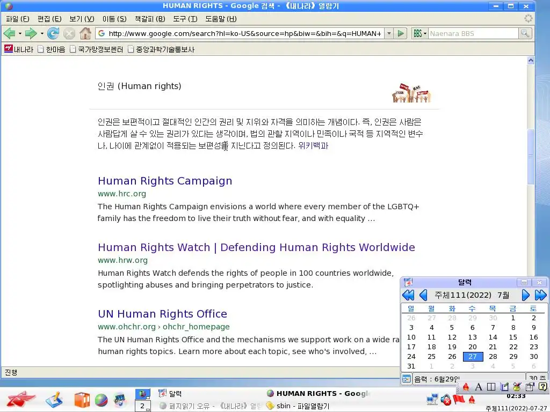The image size is (550, 412).
Task: Click into the Naenara BBS search field
Action: click(473, 34)
